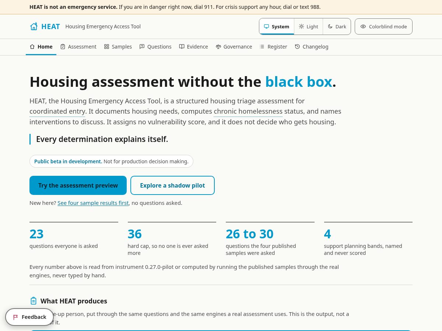
Task: Open the Assessment tab
Action: point(78,47)
